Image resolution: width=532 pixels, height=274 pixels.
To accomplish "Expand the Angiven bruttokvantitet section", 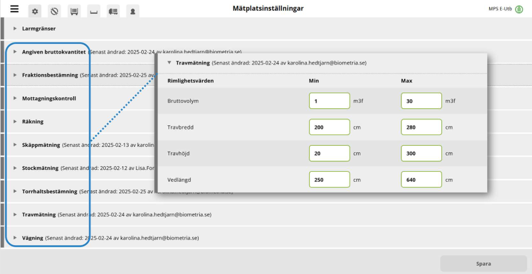I will pos(54,52).
